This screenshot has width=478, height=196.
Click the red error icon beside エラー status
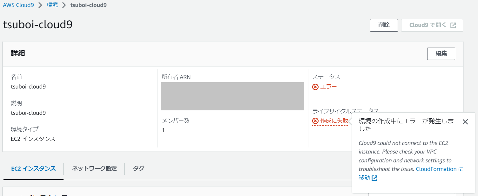tap(315, 87)
